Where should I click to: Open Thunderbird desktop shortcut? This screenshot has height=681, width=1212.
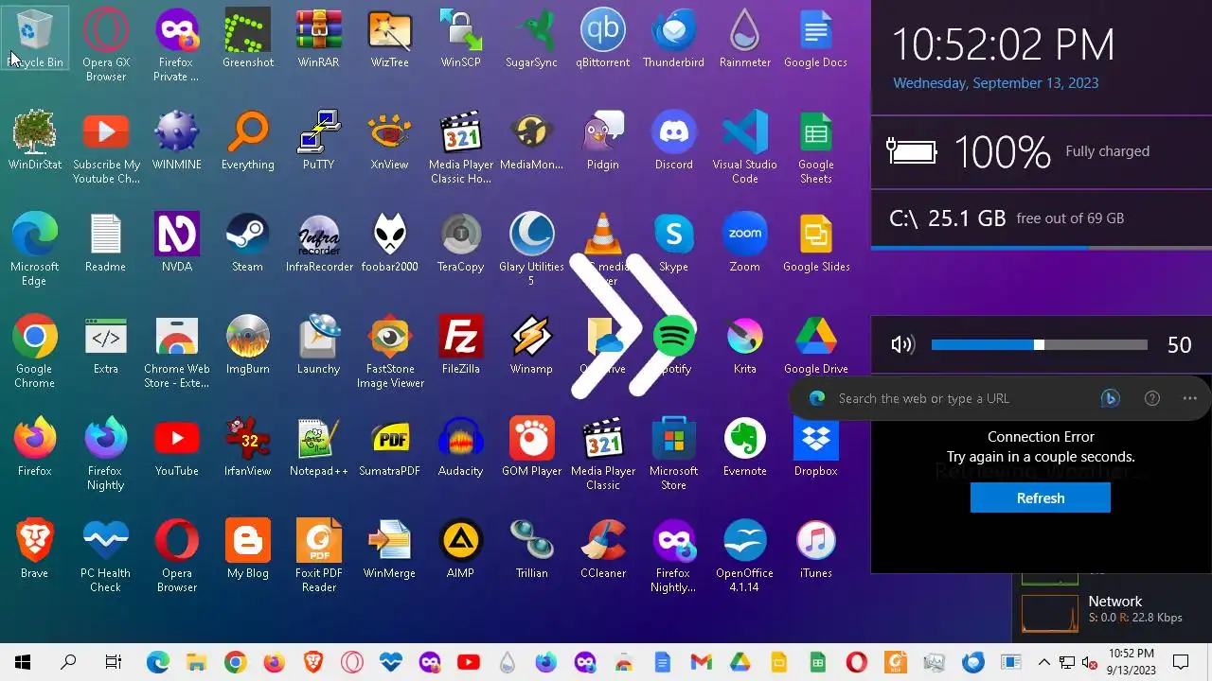click(674, 39)
